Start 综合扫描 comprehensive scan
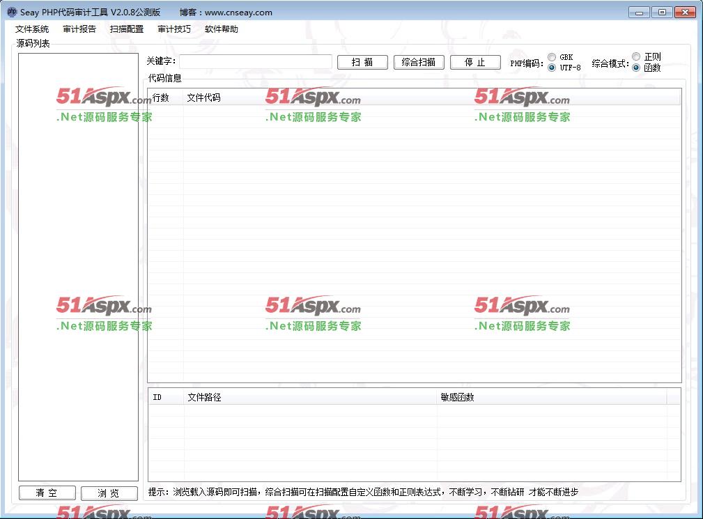 pos(419,62)
